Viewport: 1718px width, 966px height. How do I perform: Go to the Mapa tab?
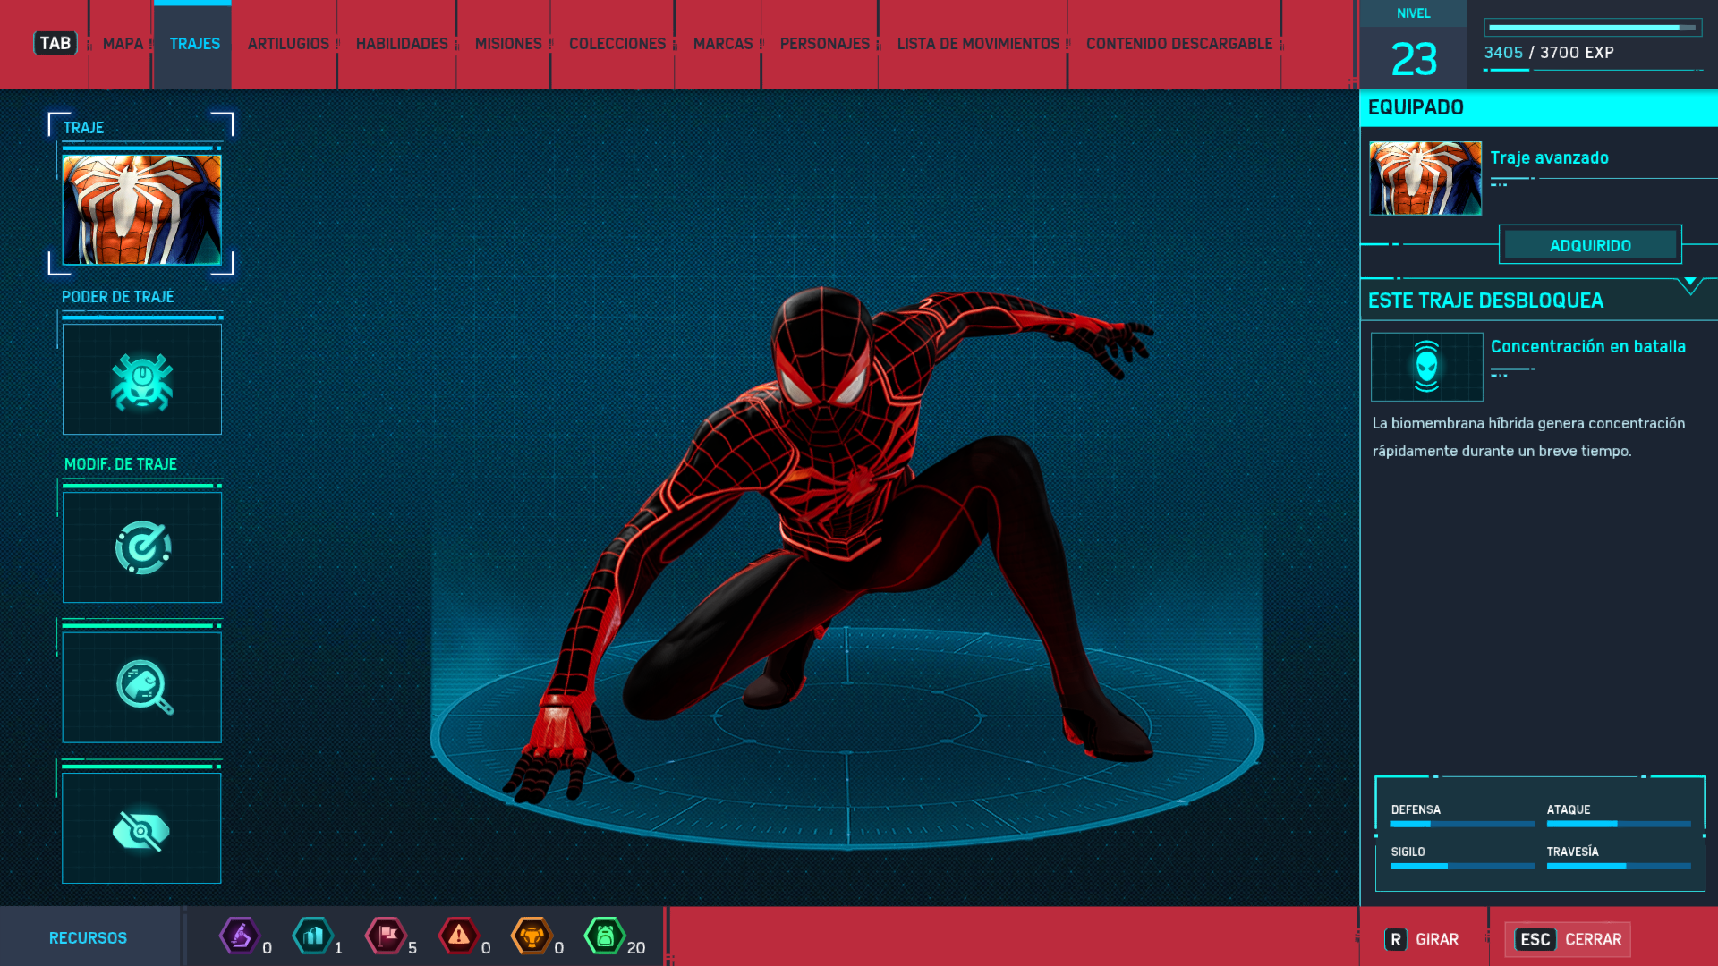tap(123, 44)
